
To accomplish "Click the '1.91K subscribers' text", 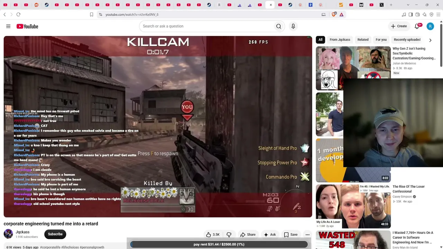I will pyautogui.click(x=27, y=237).
